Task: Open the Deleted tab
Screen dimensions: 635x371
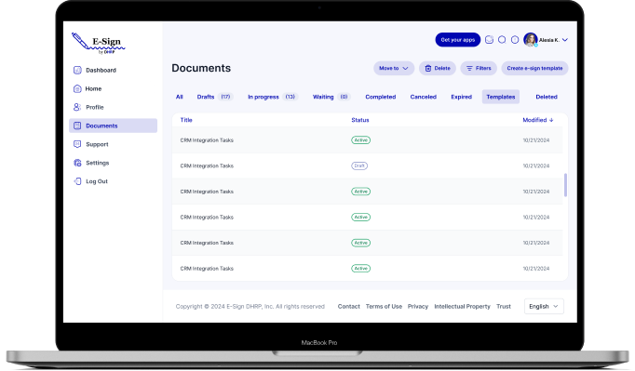Action: 547,97
